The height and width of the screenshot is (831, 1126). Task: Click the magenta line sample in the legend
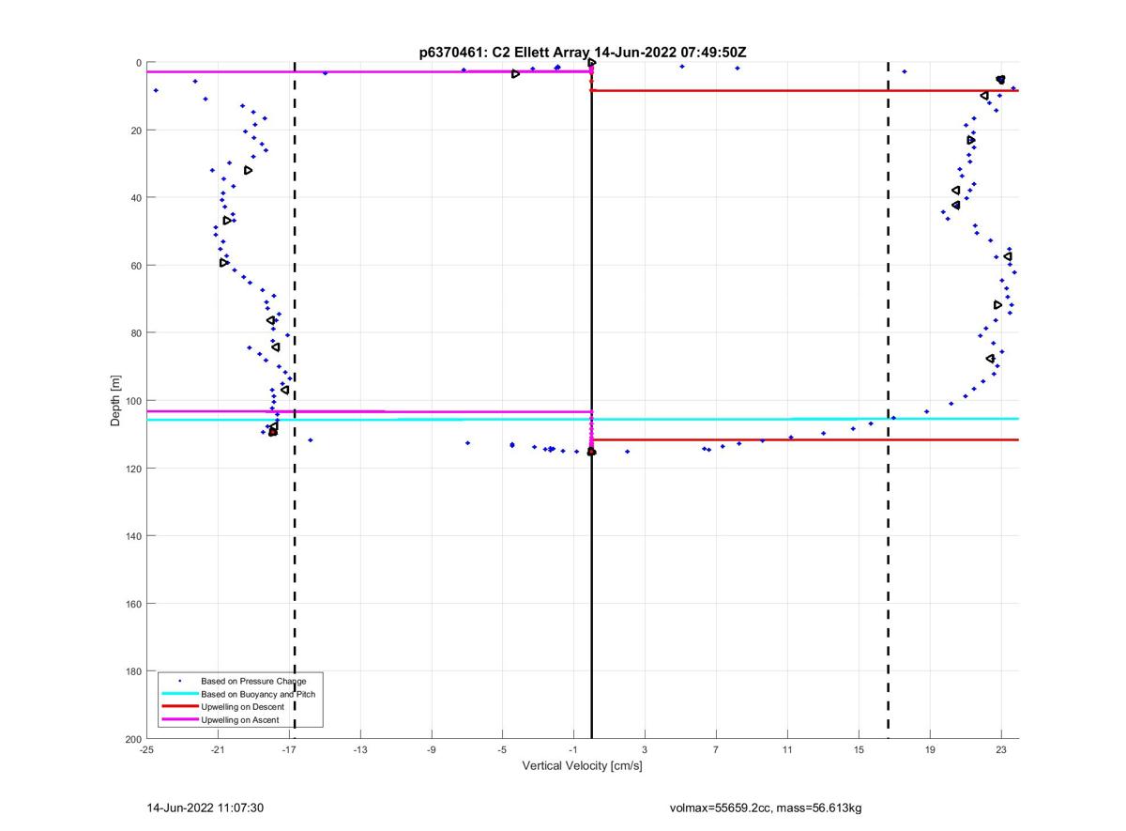tap(179, 720)
